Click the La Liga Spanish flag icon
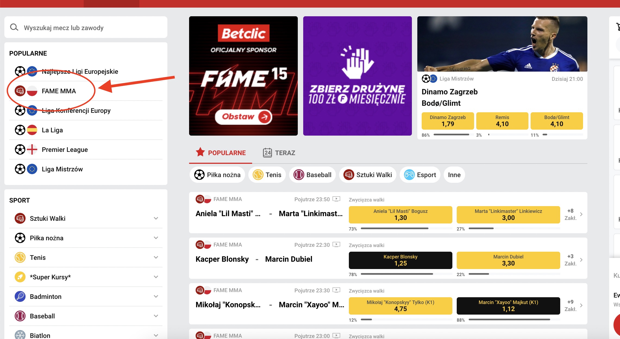This screenshot has width=620, height=339. (x=32, y=130)
